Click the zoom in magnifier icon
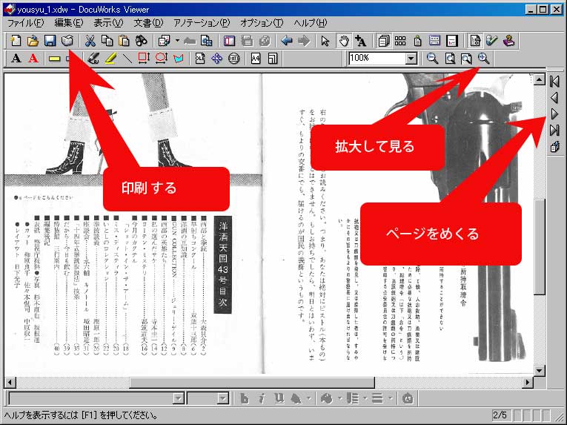The height and width of the screenshot is (425, 567). pyautogui.click(x=483, y=59)
